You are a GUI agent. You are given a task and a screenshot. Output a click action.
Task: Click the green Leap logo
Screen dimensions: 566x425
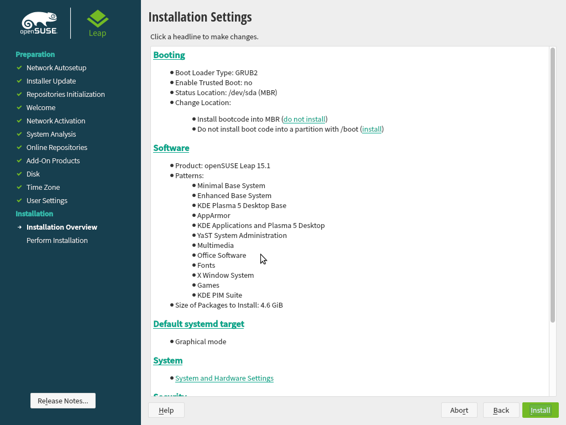(97, 23)
